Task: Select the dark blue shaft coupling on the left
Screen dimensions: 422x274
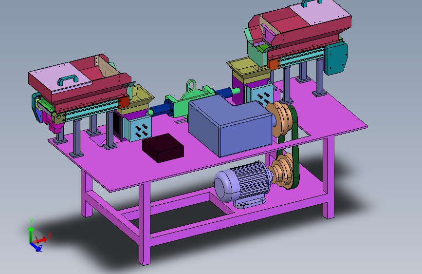Action: (161, 108)
